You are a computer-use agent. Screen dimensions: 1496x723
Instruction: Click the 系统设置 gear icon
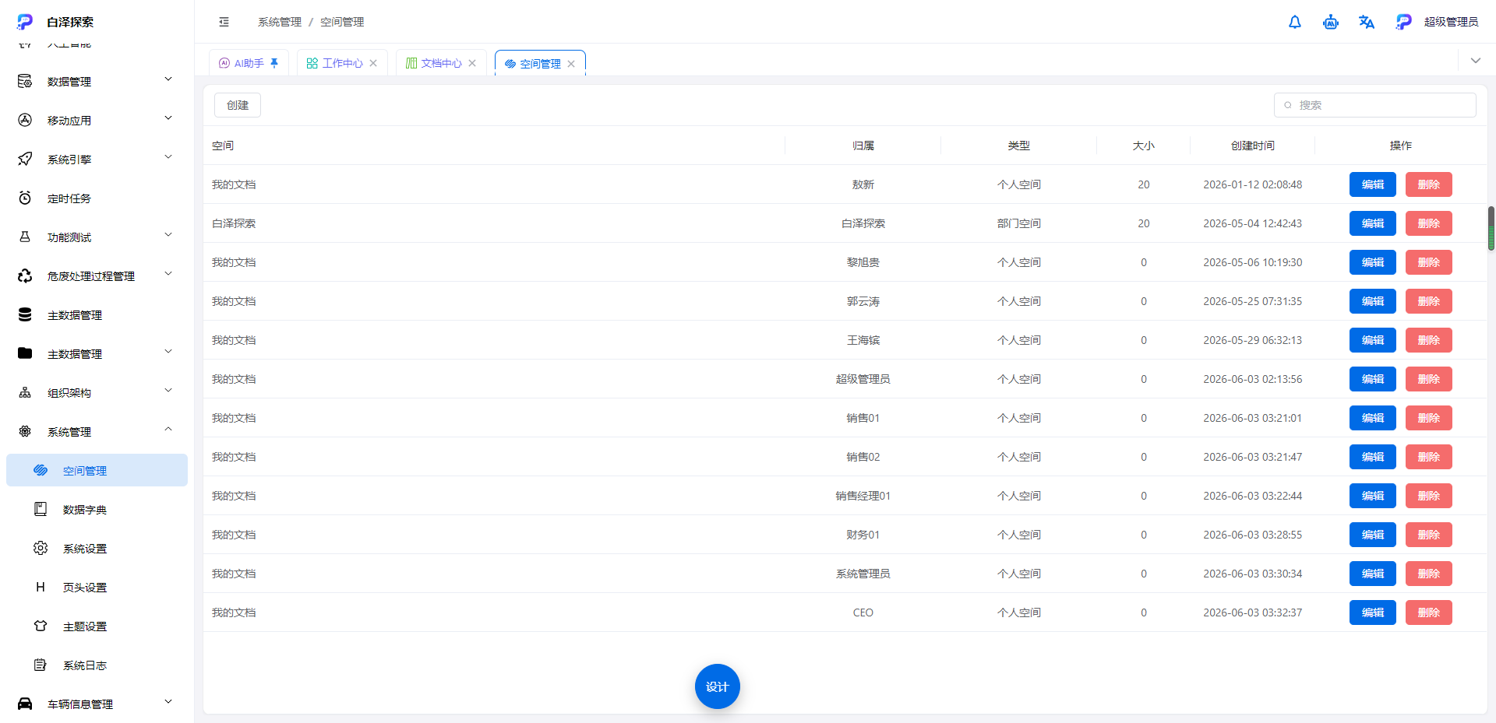41,548
